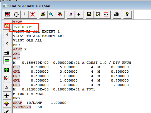Click the line VLIST RD ALL EXCEPT 1
This screenshot has width=151, height=113.
[36, 31]
